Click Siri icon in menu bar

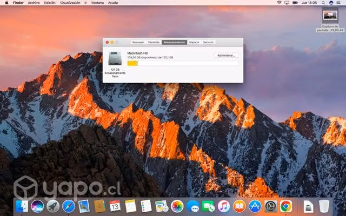pyautogui.click(x=331, y=3)
